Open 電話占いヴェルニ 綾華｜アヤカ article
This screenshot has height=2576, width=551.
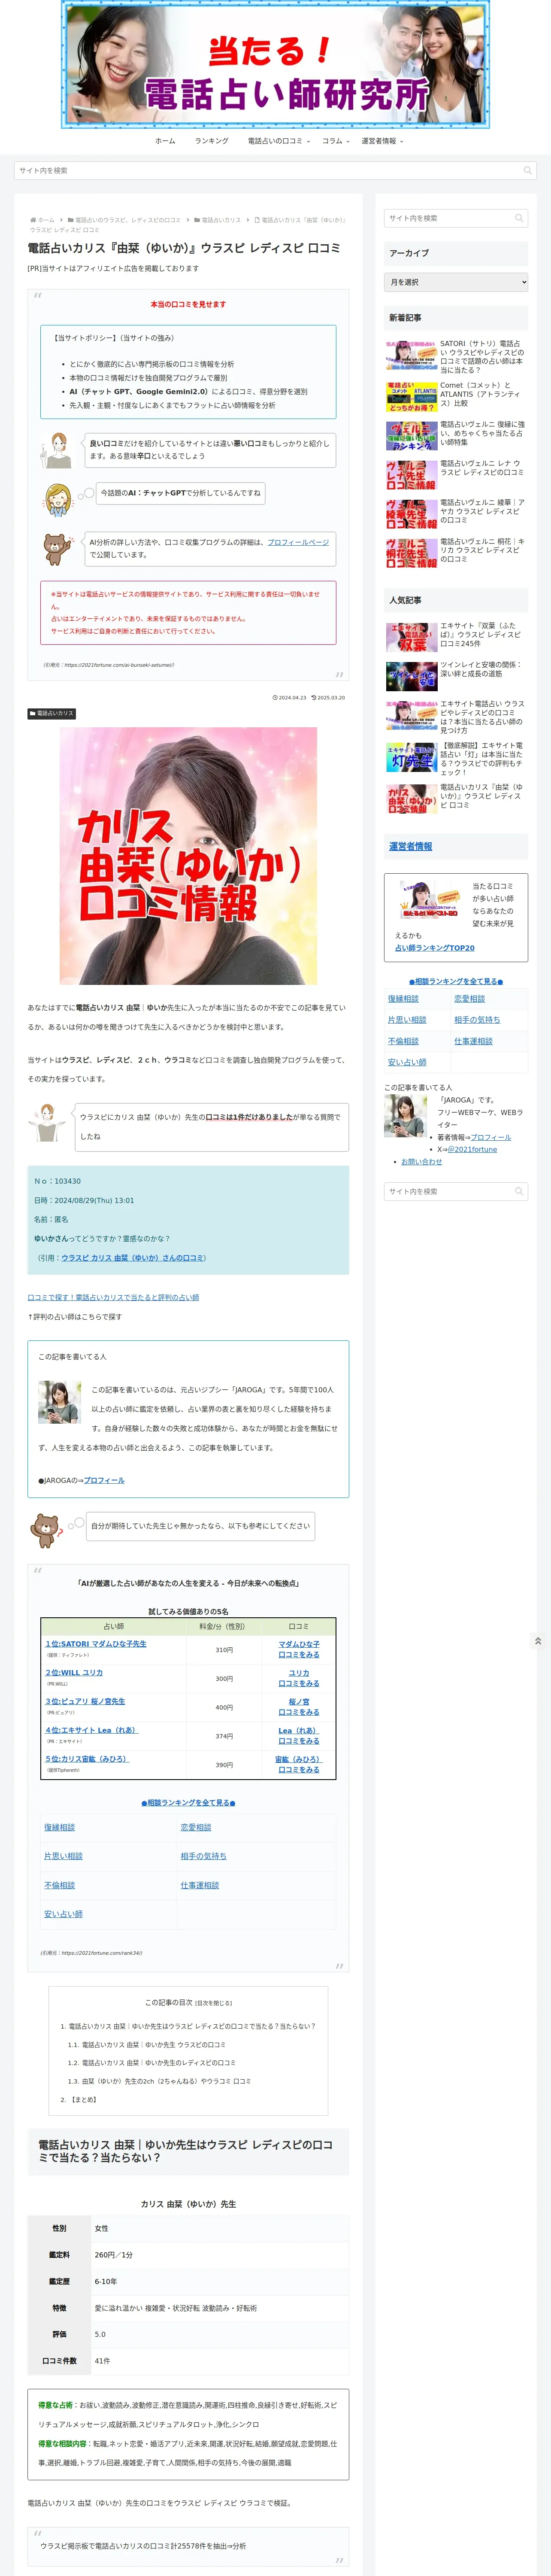pyautogui.click(x=456, y=512)
